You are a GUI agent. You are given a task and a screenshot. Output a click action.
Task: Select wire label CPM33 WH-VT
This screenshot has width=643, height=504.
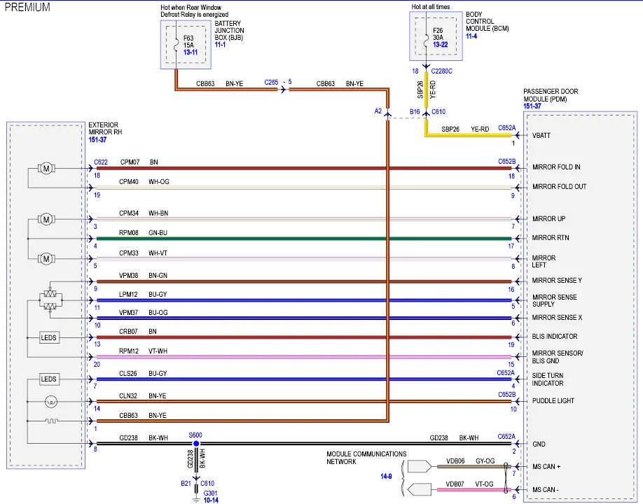point(143,253)
